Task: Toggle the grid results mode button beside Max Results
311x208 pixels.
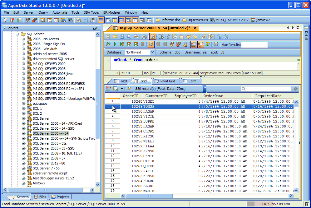Action: coord(194,44)
